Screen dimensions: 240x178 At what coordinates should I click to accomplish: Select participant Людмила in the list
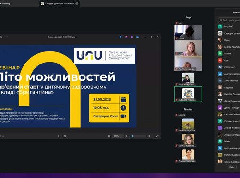click(x=229, y=135)
